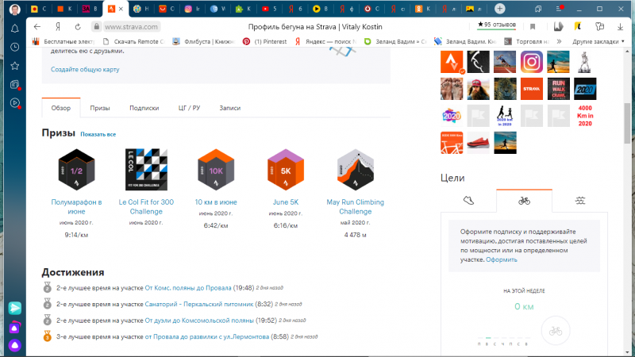Switch to the Instagram browser tab
The width and height of the screenshot is (635, 357).
point(192,9)
